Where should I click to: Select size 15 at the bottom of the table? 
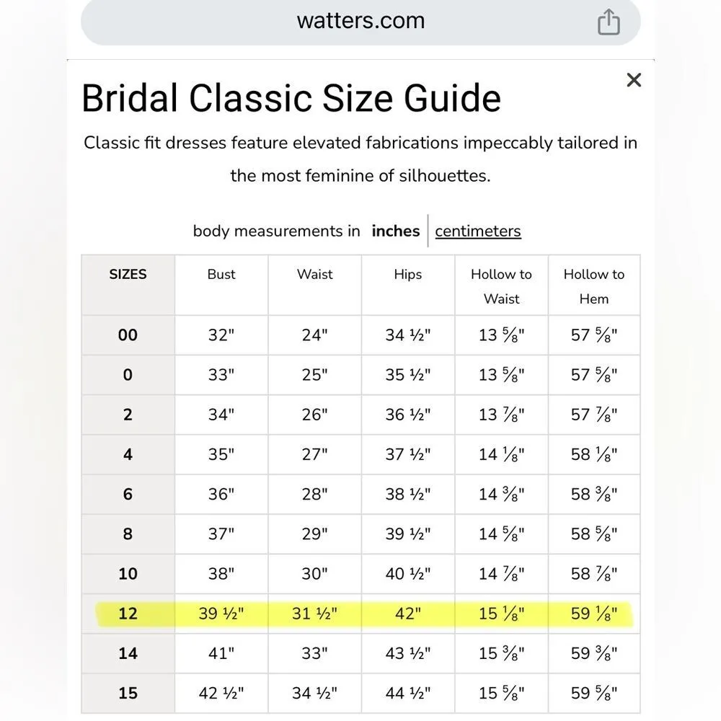pos(128,693)
